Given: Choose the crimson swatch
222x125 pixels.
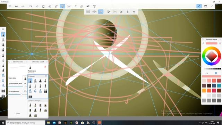Looking at the screenshot, I should tap(214, 91).
